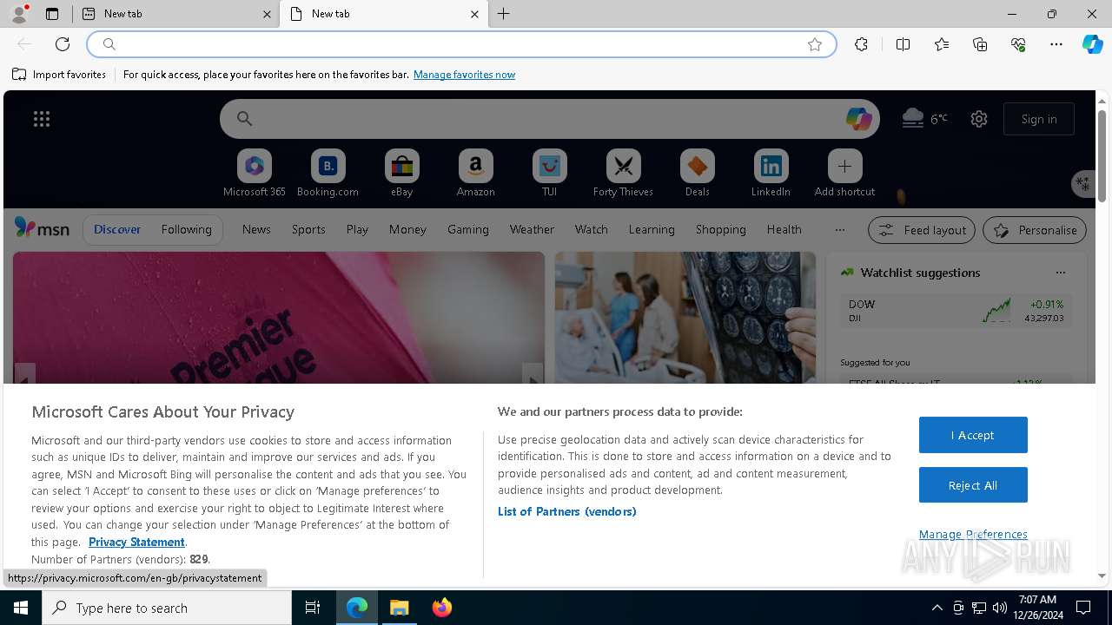Screen dimensions: 1112x625
Task: Open the apps grid launcher
Action: tap(42, 119)
